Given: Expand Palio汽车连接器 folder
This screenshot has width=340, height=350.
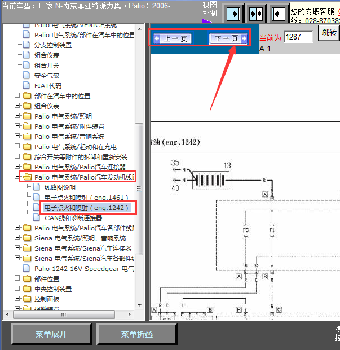Looking at the screenshot, I should click(x=17, y=167).
